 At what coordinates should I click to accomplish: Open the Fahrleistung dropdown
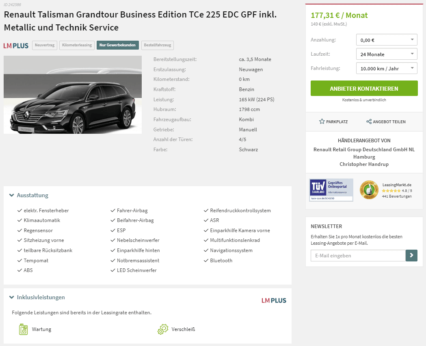[x=387, y=68]
